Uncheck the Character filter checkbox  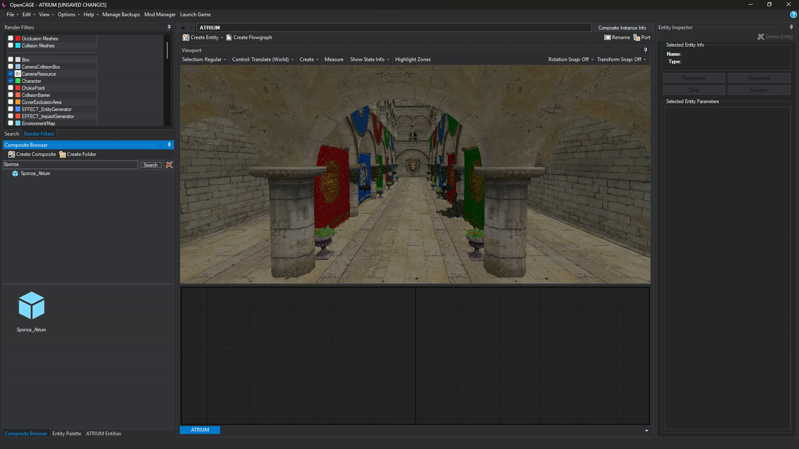(x=10, y=81)
